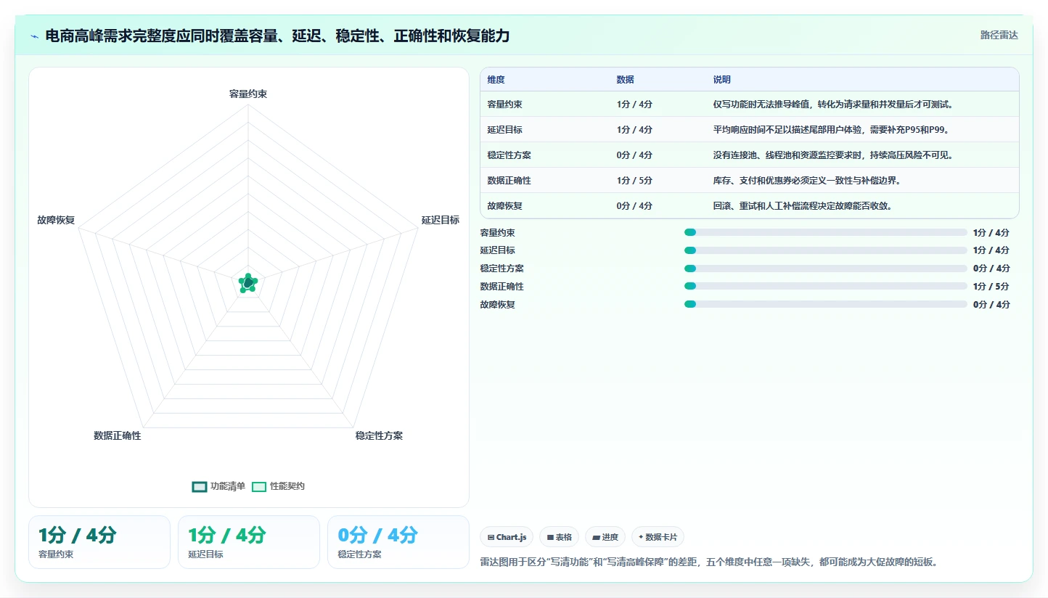Viewport: 1048px width, 598px height.
Task: Open the 延迟目标 score card
Action: [x=249, y=542]
